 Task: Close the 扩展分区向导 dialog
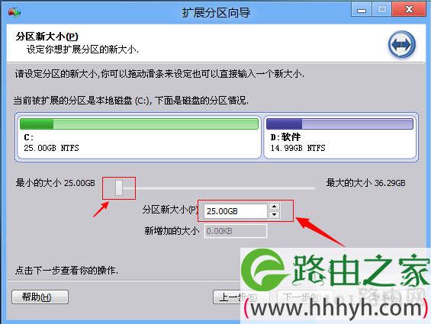pos(410,10)
